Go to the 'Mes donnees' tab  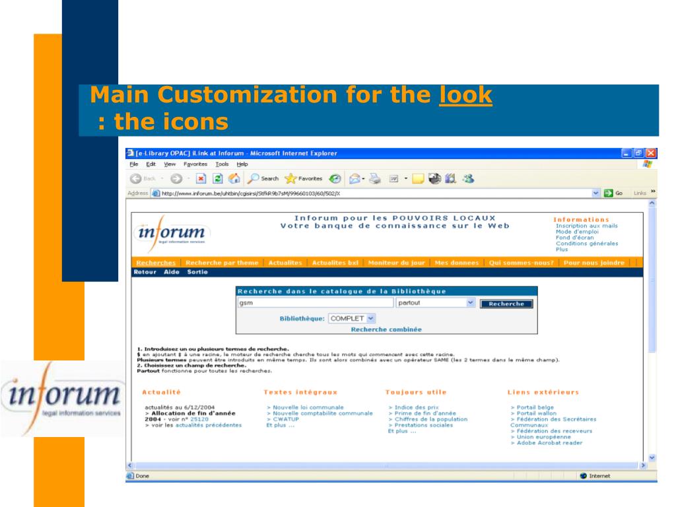pos(457,263)
